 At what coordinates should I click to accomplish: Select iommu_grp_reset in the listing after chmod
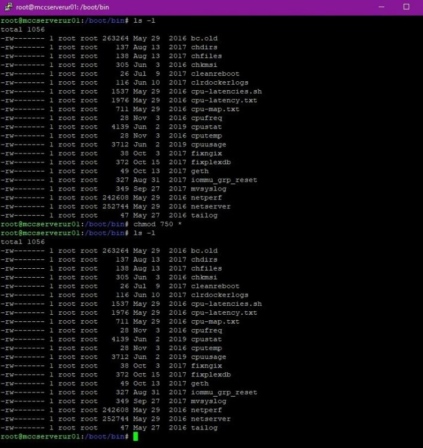[224, 392]
